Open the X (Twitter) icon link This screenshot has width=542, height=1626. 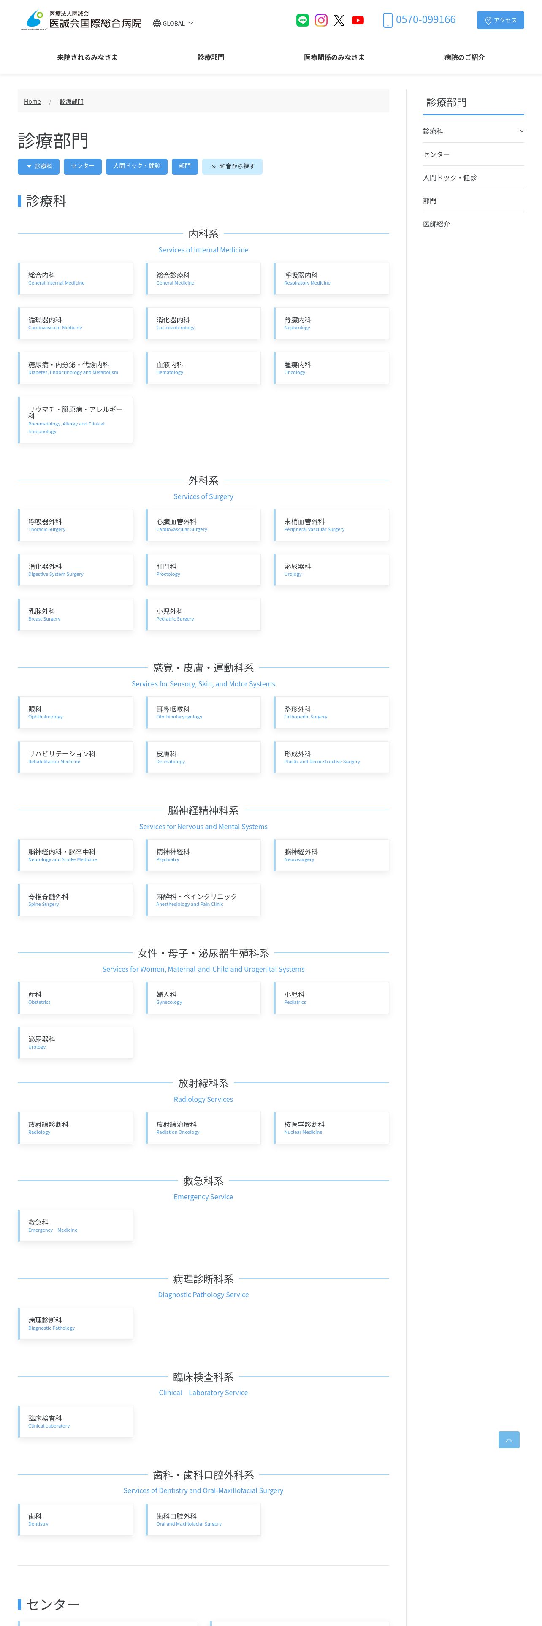[339, 20]
